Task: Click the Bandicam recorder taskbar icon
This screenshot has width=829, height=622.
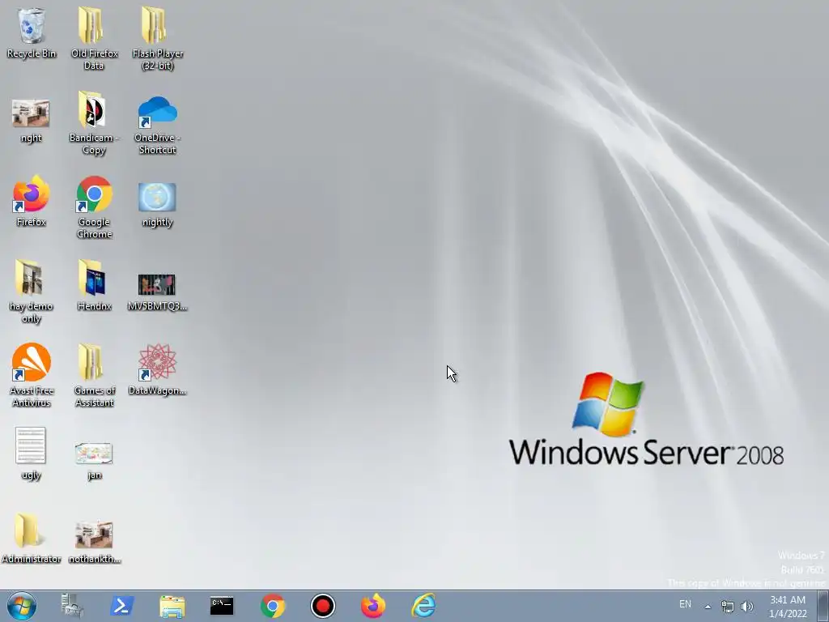Action: pos(322,606)
